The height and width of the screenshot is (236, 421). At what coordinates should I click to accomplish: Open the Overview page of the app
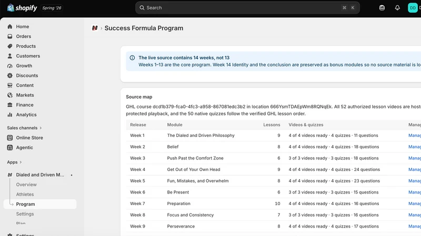click(x=26, y=185)
